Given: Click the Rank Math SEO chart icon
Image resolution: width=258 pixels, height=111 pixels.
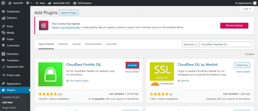Looking at the screenshot, I should pos(50,3).
